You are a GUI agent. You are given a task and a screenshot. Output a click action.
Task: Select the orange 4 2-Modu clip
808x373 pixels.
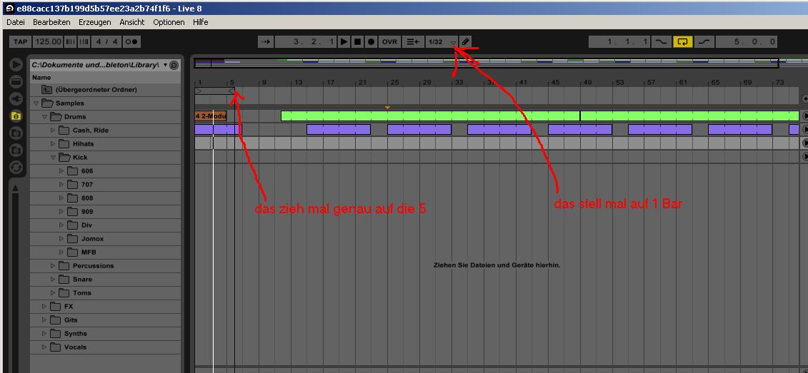pyautogui.click(x=210, y=116)
